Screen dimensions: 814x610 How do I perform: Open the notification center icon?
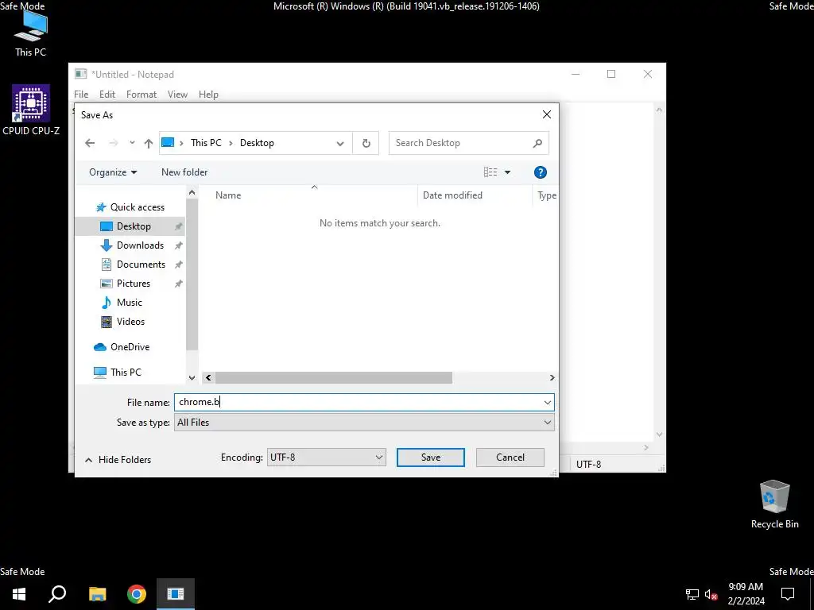[788, 594]
